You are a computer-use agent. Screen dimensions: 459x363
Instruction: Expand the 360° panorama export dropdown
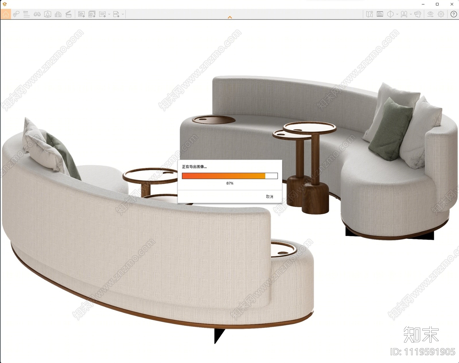coord(109,14)
